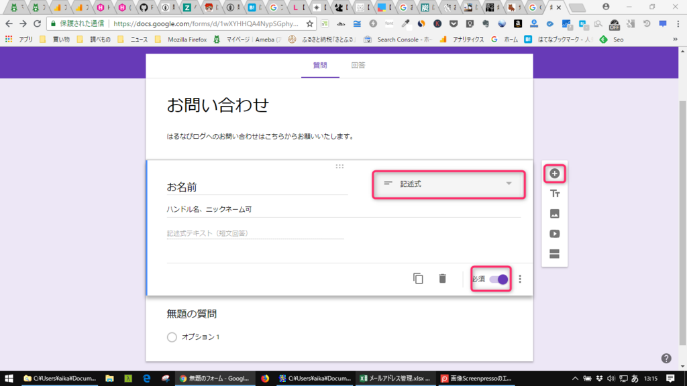Reload the current page
This screenshot has width=687, height=386.
click(38, 23)
